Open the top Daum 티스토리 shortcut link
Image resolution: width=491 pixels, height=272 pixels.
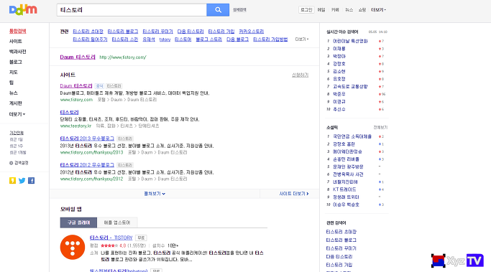[78, 57]
